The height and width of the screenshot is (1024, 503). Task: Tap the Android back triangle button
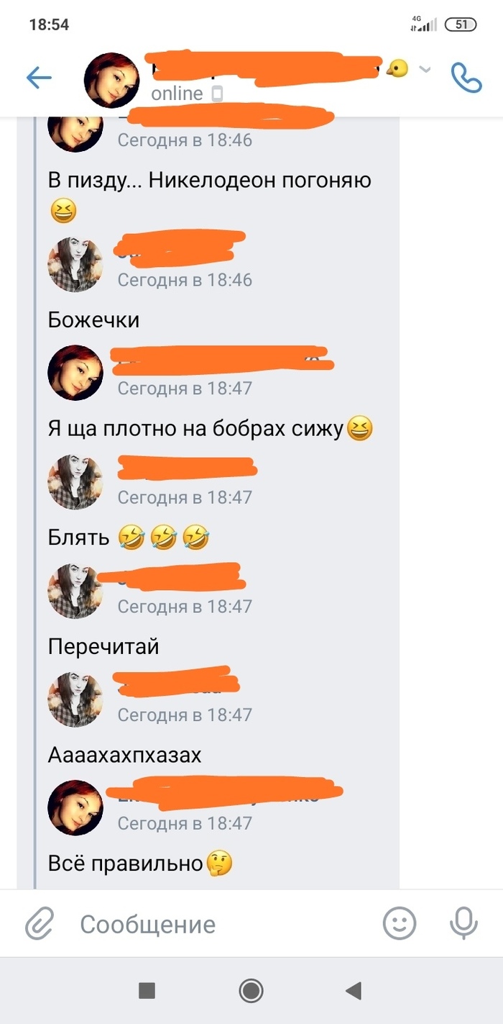(353, 991)
